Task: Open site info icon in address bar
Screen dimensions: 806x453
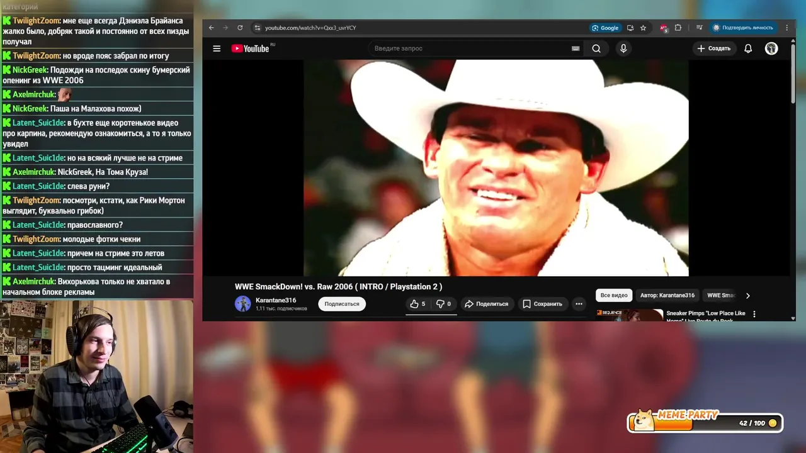Action: click(x=257, y=28)
